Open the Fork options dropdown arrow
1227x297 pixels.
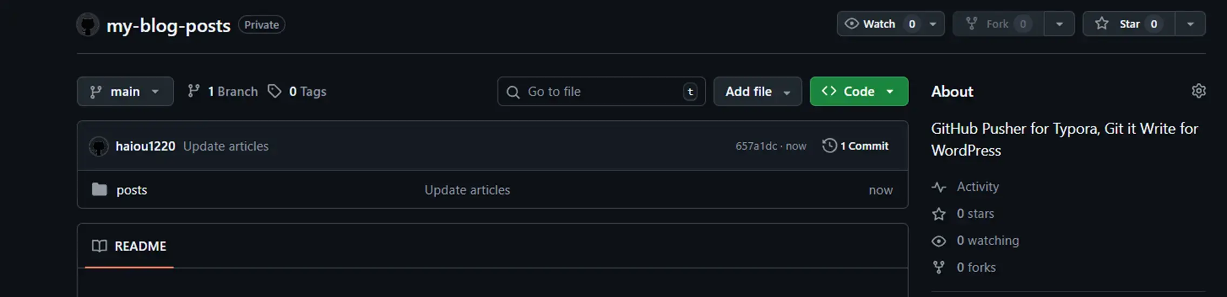1059,24
